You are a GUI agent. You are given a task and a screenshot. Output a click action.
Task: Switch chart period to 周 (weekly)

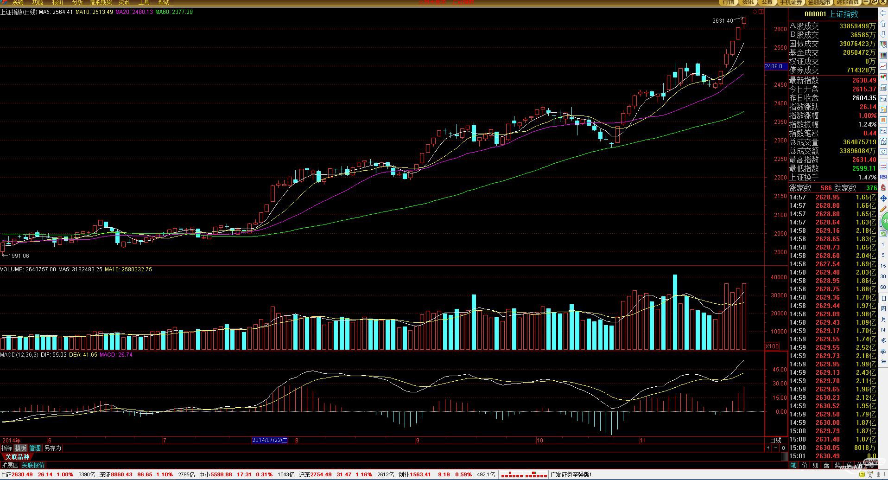(883, 309)
